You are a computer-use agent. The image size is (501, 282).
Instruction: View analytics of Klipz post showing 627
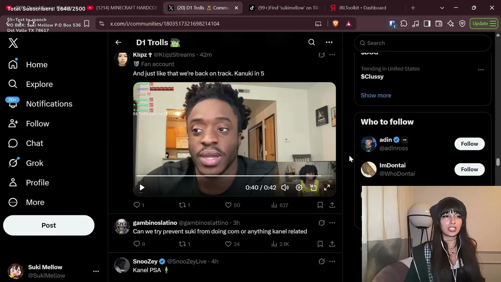click(279, 205)
